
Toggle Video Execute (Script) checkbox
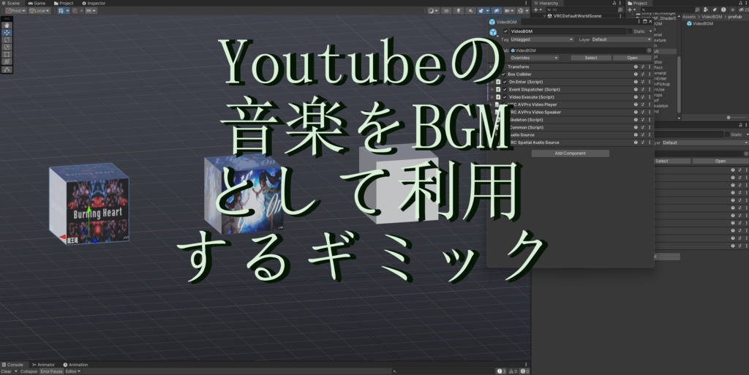[505, 97]
